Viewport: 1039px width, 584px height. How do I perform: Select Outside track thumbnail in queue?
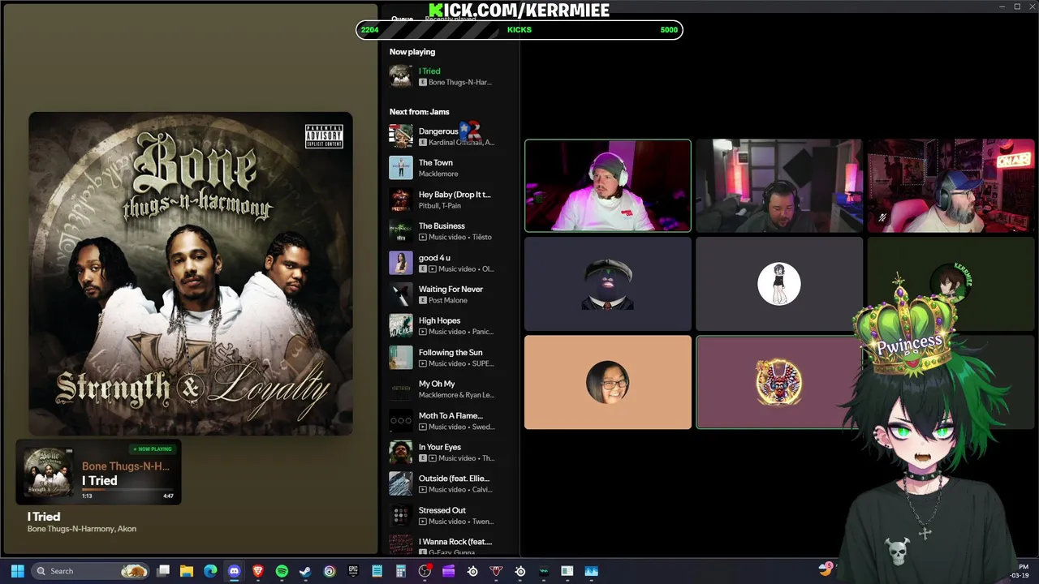[400, 483]
